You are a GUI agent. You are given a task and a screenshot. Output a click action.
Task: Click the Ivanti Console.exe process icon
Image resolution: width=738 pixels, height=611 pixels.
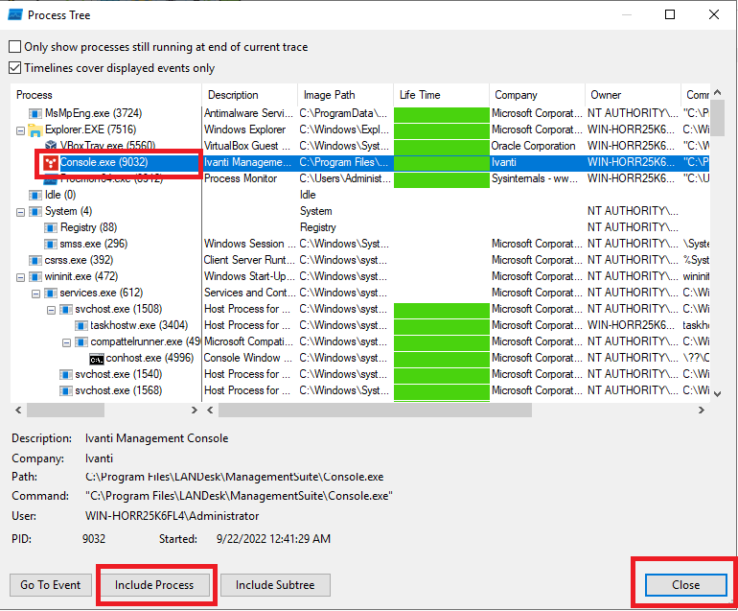click(50, 163)
